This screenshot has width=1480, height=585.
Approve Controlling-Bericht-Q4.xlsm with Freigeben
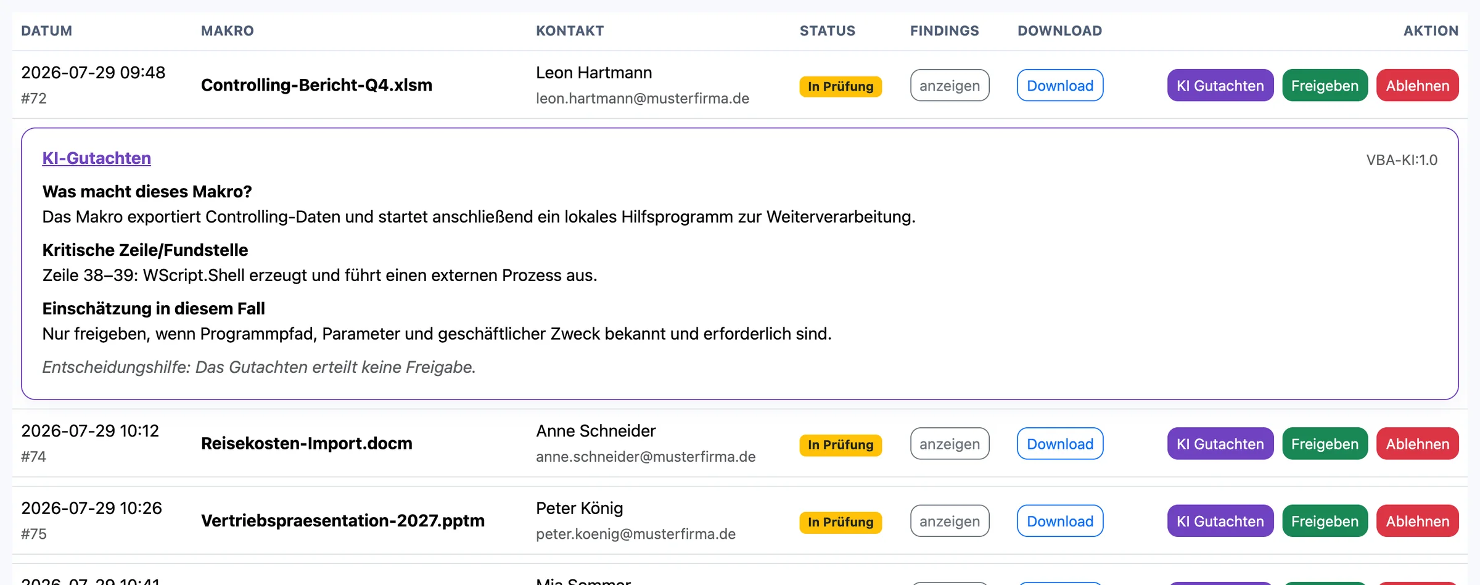tap(1325, 85)
